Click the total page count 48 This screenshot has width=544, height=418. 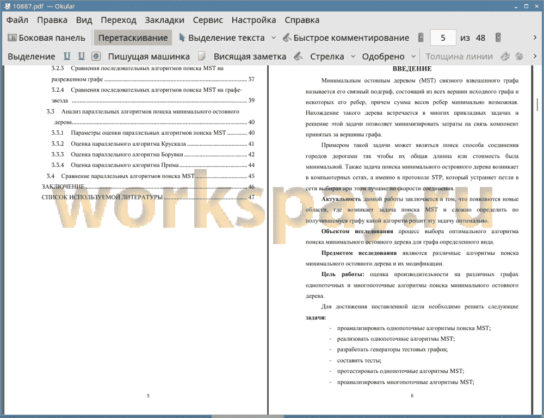coord(480,38)
